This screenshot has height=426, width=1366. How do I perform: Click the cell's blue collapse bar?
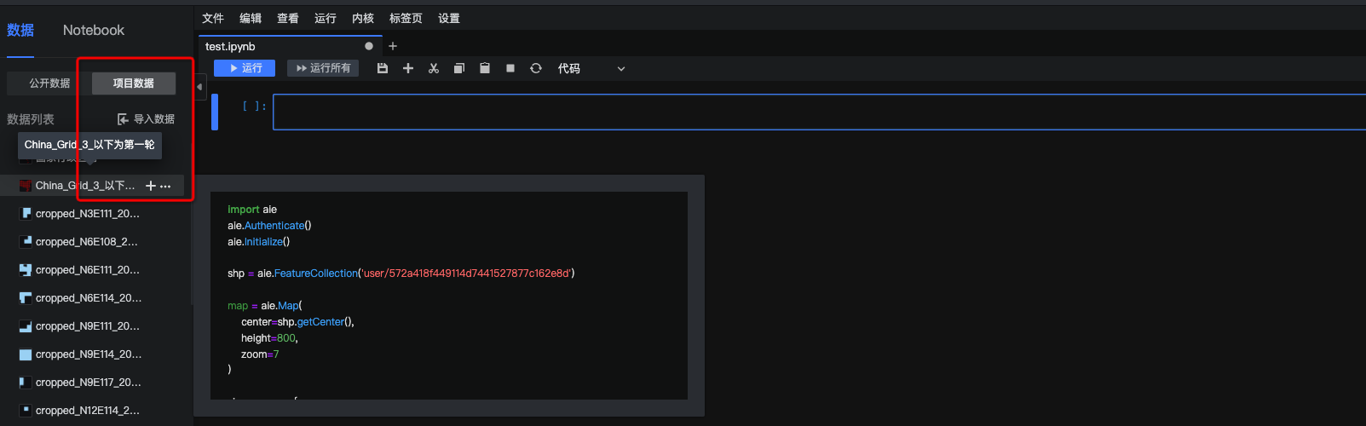(x=215, y=112)
